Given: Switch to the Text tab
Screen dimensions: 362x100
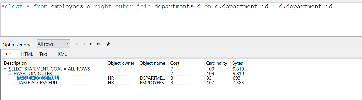Looking at the screenshot, I should tap(43, 54).
